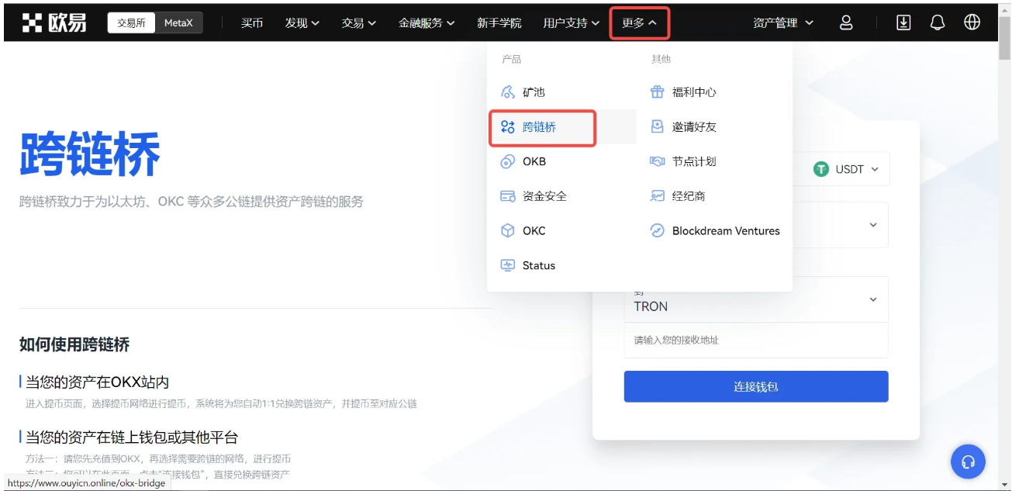Click the 福利中心 gift icon
Viewport: 1012px width, 491px height.
pos(658,92)
